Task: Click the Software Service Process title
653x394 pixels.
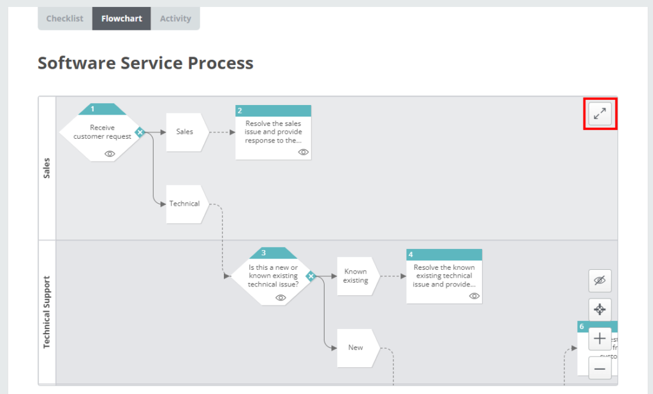Action: pyautogui.click(x=145, y=63)
